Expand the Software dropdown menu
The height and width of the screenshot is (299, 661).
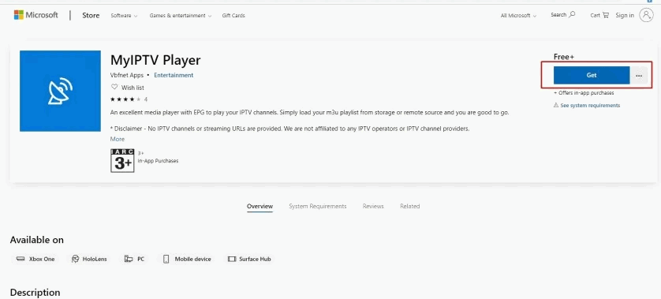tap(124, 16)
